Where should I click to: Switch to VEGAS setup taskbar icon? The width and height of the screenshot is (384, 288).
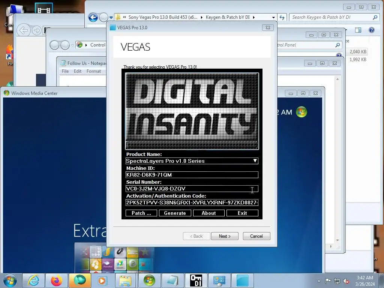click(x=243, y=280)
